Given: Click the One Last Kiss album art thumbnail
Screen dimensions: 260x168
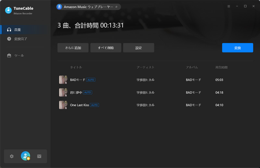Looking at the screenshot, I should point(63,105).
